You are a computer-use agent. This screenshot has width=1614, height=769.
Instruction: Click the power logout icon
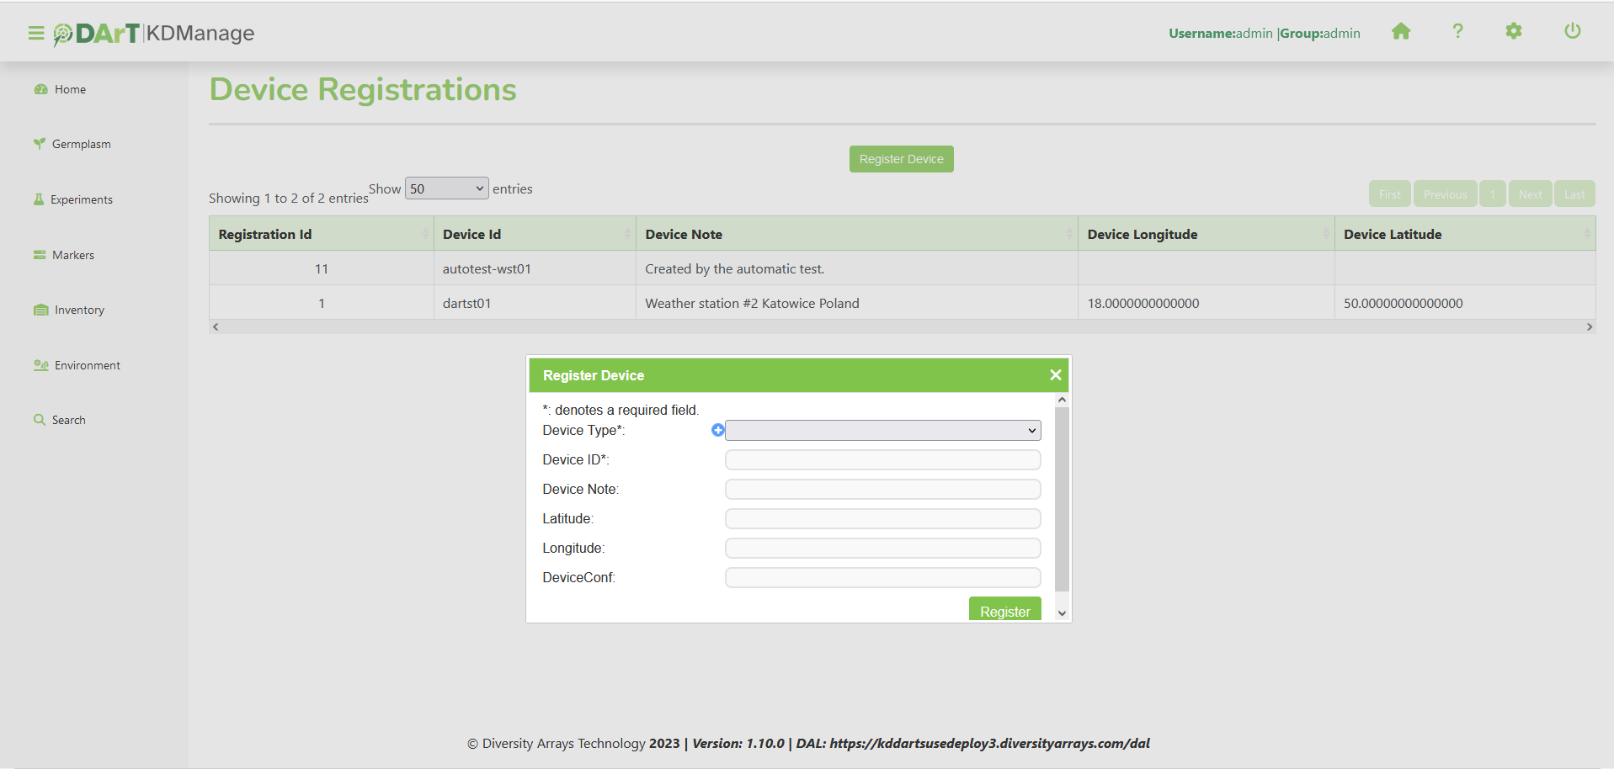click(1572, 32)
